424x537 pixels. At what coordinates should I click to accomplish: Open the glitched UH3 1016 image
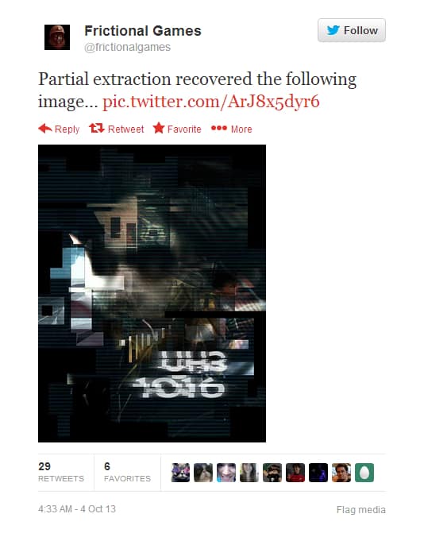152,293
